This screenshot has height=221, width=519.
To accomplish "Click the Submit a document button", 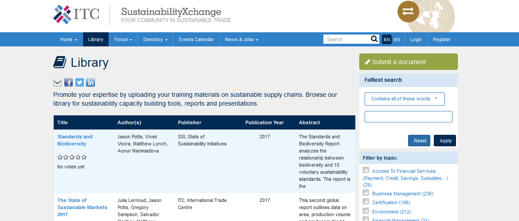I will [x=409, y=62].
